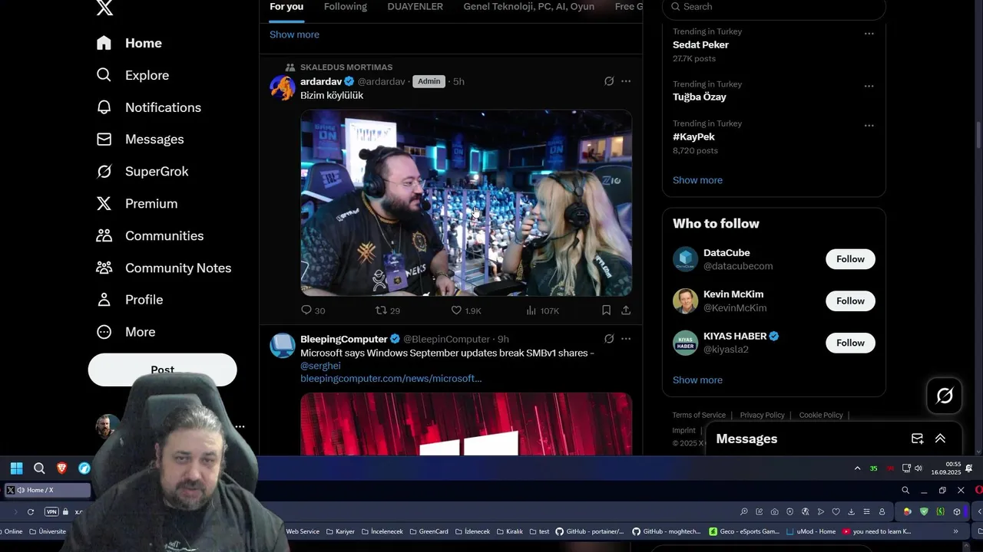983x552 pixels.
Task: Open the bleepingcomputer.com news link
Action: (x=391, y=379)
